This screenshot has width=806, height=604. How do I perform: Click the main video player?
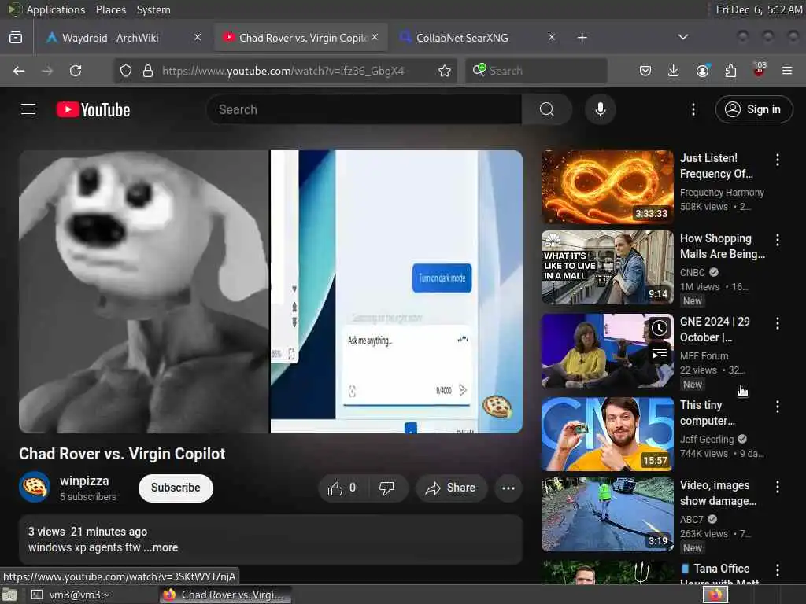pos(271,292)
